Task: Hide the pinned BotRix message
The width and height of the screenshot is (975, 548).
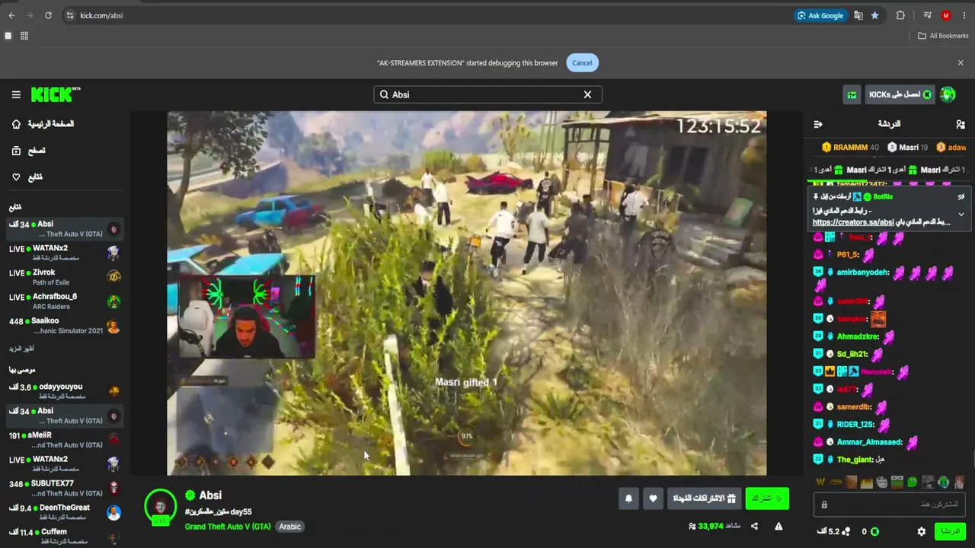Action: pyautogui.click(x=961, y=196)
